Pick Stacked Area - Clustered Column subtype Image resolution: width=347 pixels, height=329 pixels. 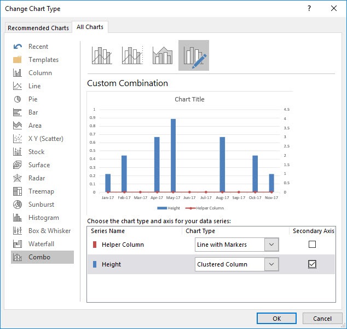coord(163,55)
